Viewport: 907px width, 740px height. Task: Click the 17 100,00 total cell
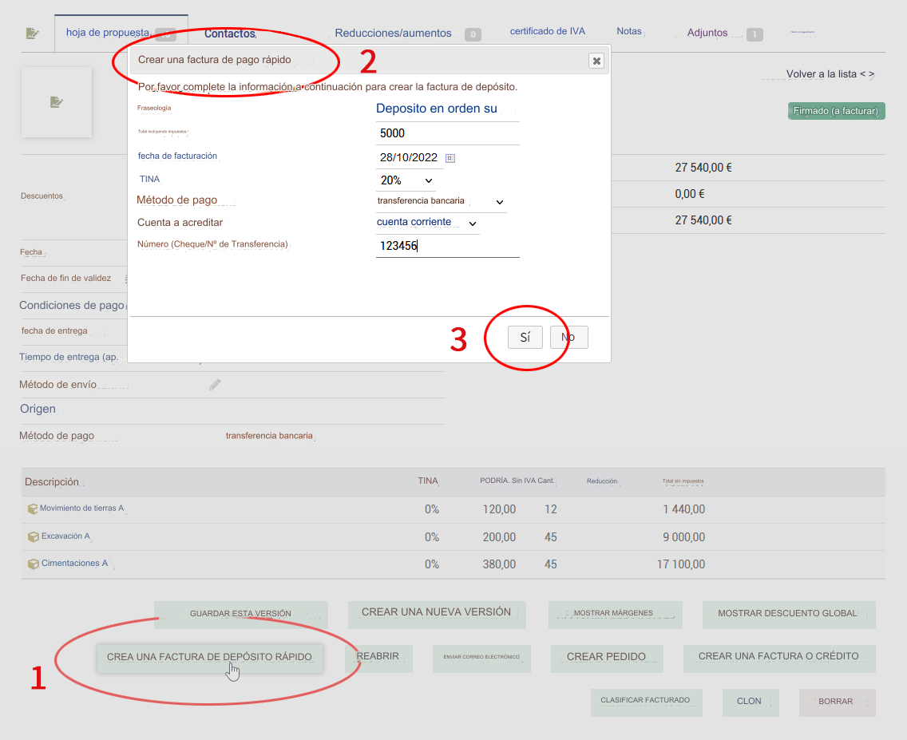tap(681, 564)
